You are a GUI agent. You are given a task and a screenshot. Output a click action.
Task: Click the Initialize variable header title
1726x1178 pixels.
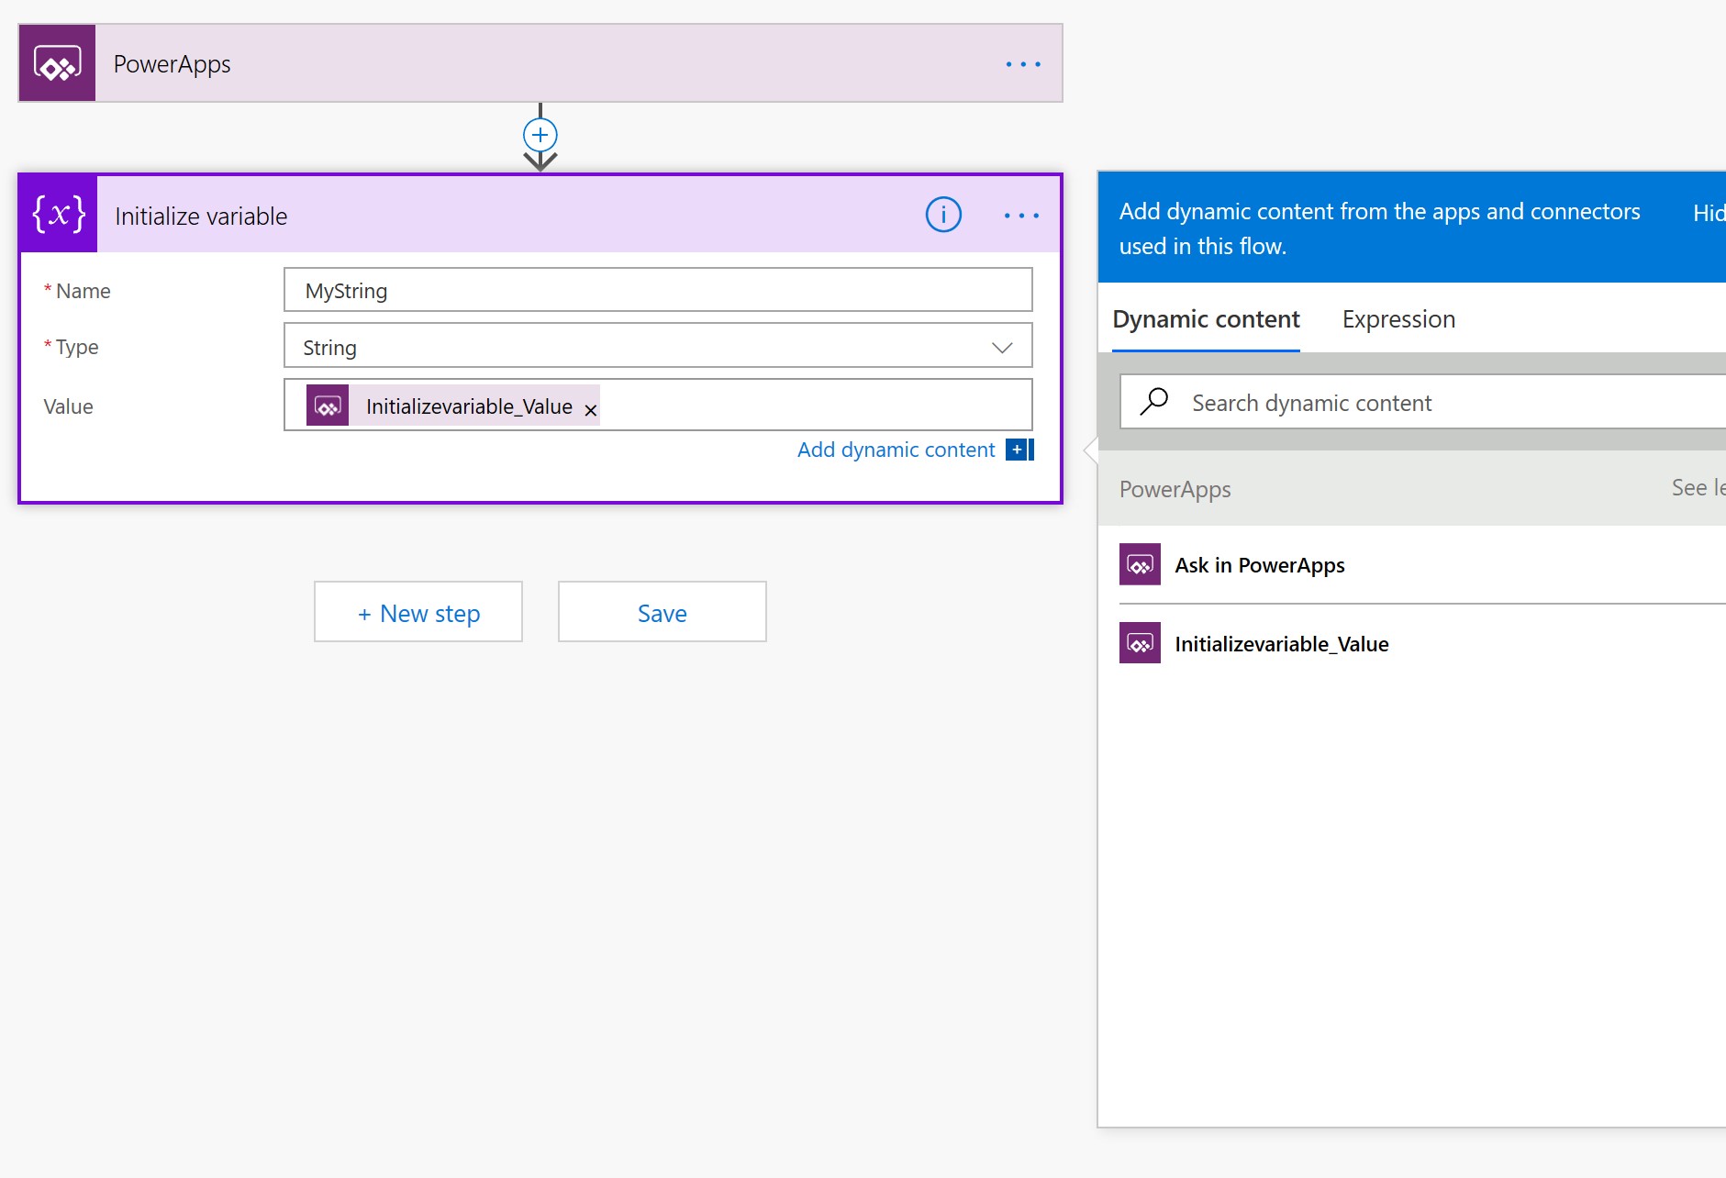[201, 217]
